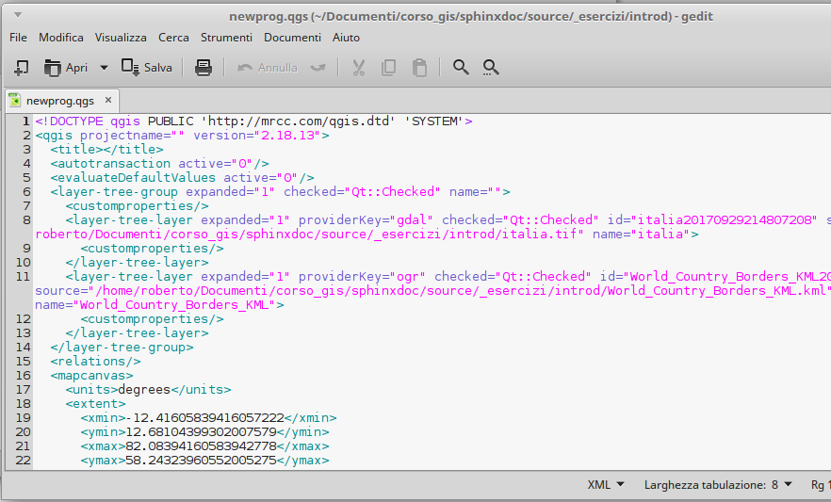This screenshot has height=502, width=831.
Task: Click <customproperties/> on line 7
Action: pos(138,206)
